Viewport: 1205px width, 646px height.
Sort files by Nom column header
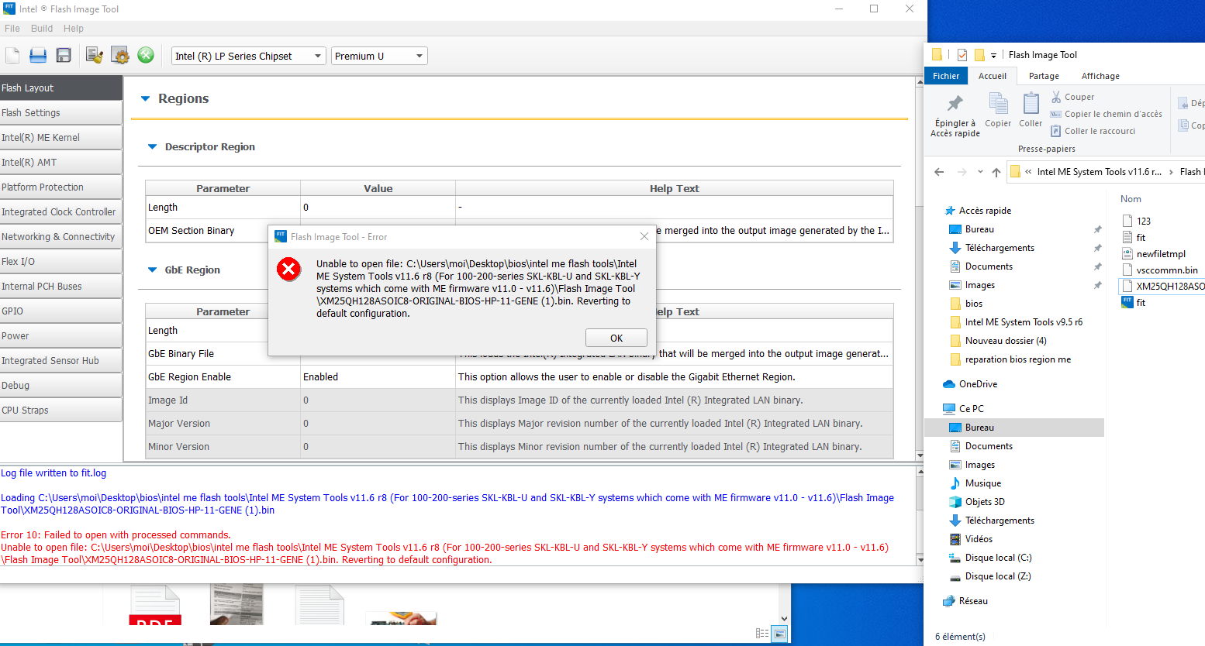pyautogui.click(x=1131, y=199)
